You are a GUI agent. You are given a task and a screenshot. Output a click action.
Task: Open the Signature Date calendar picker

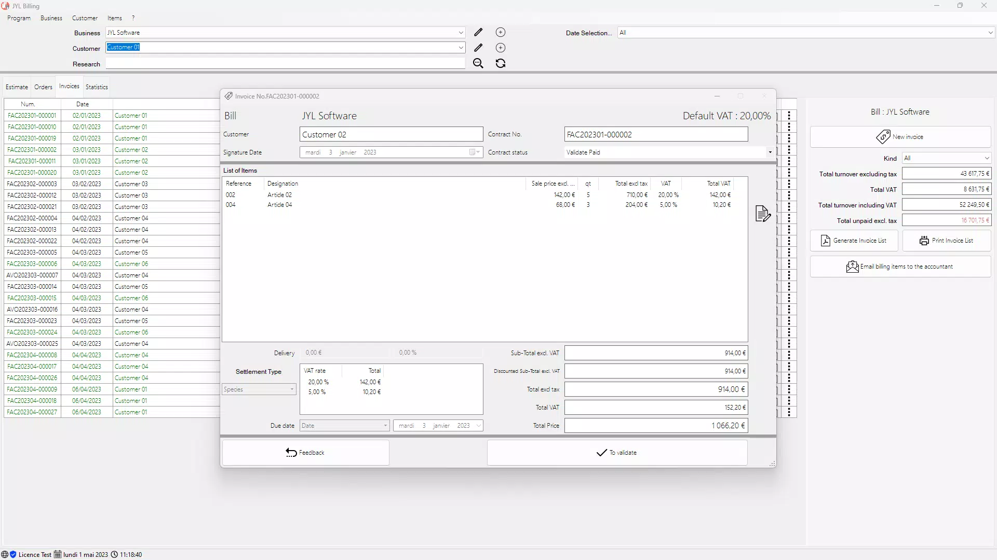[x=475, y=152]
